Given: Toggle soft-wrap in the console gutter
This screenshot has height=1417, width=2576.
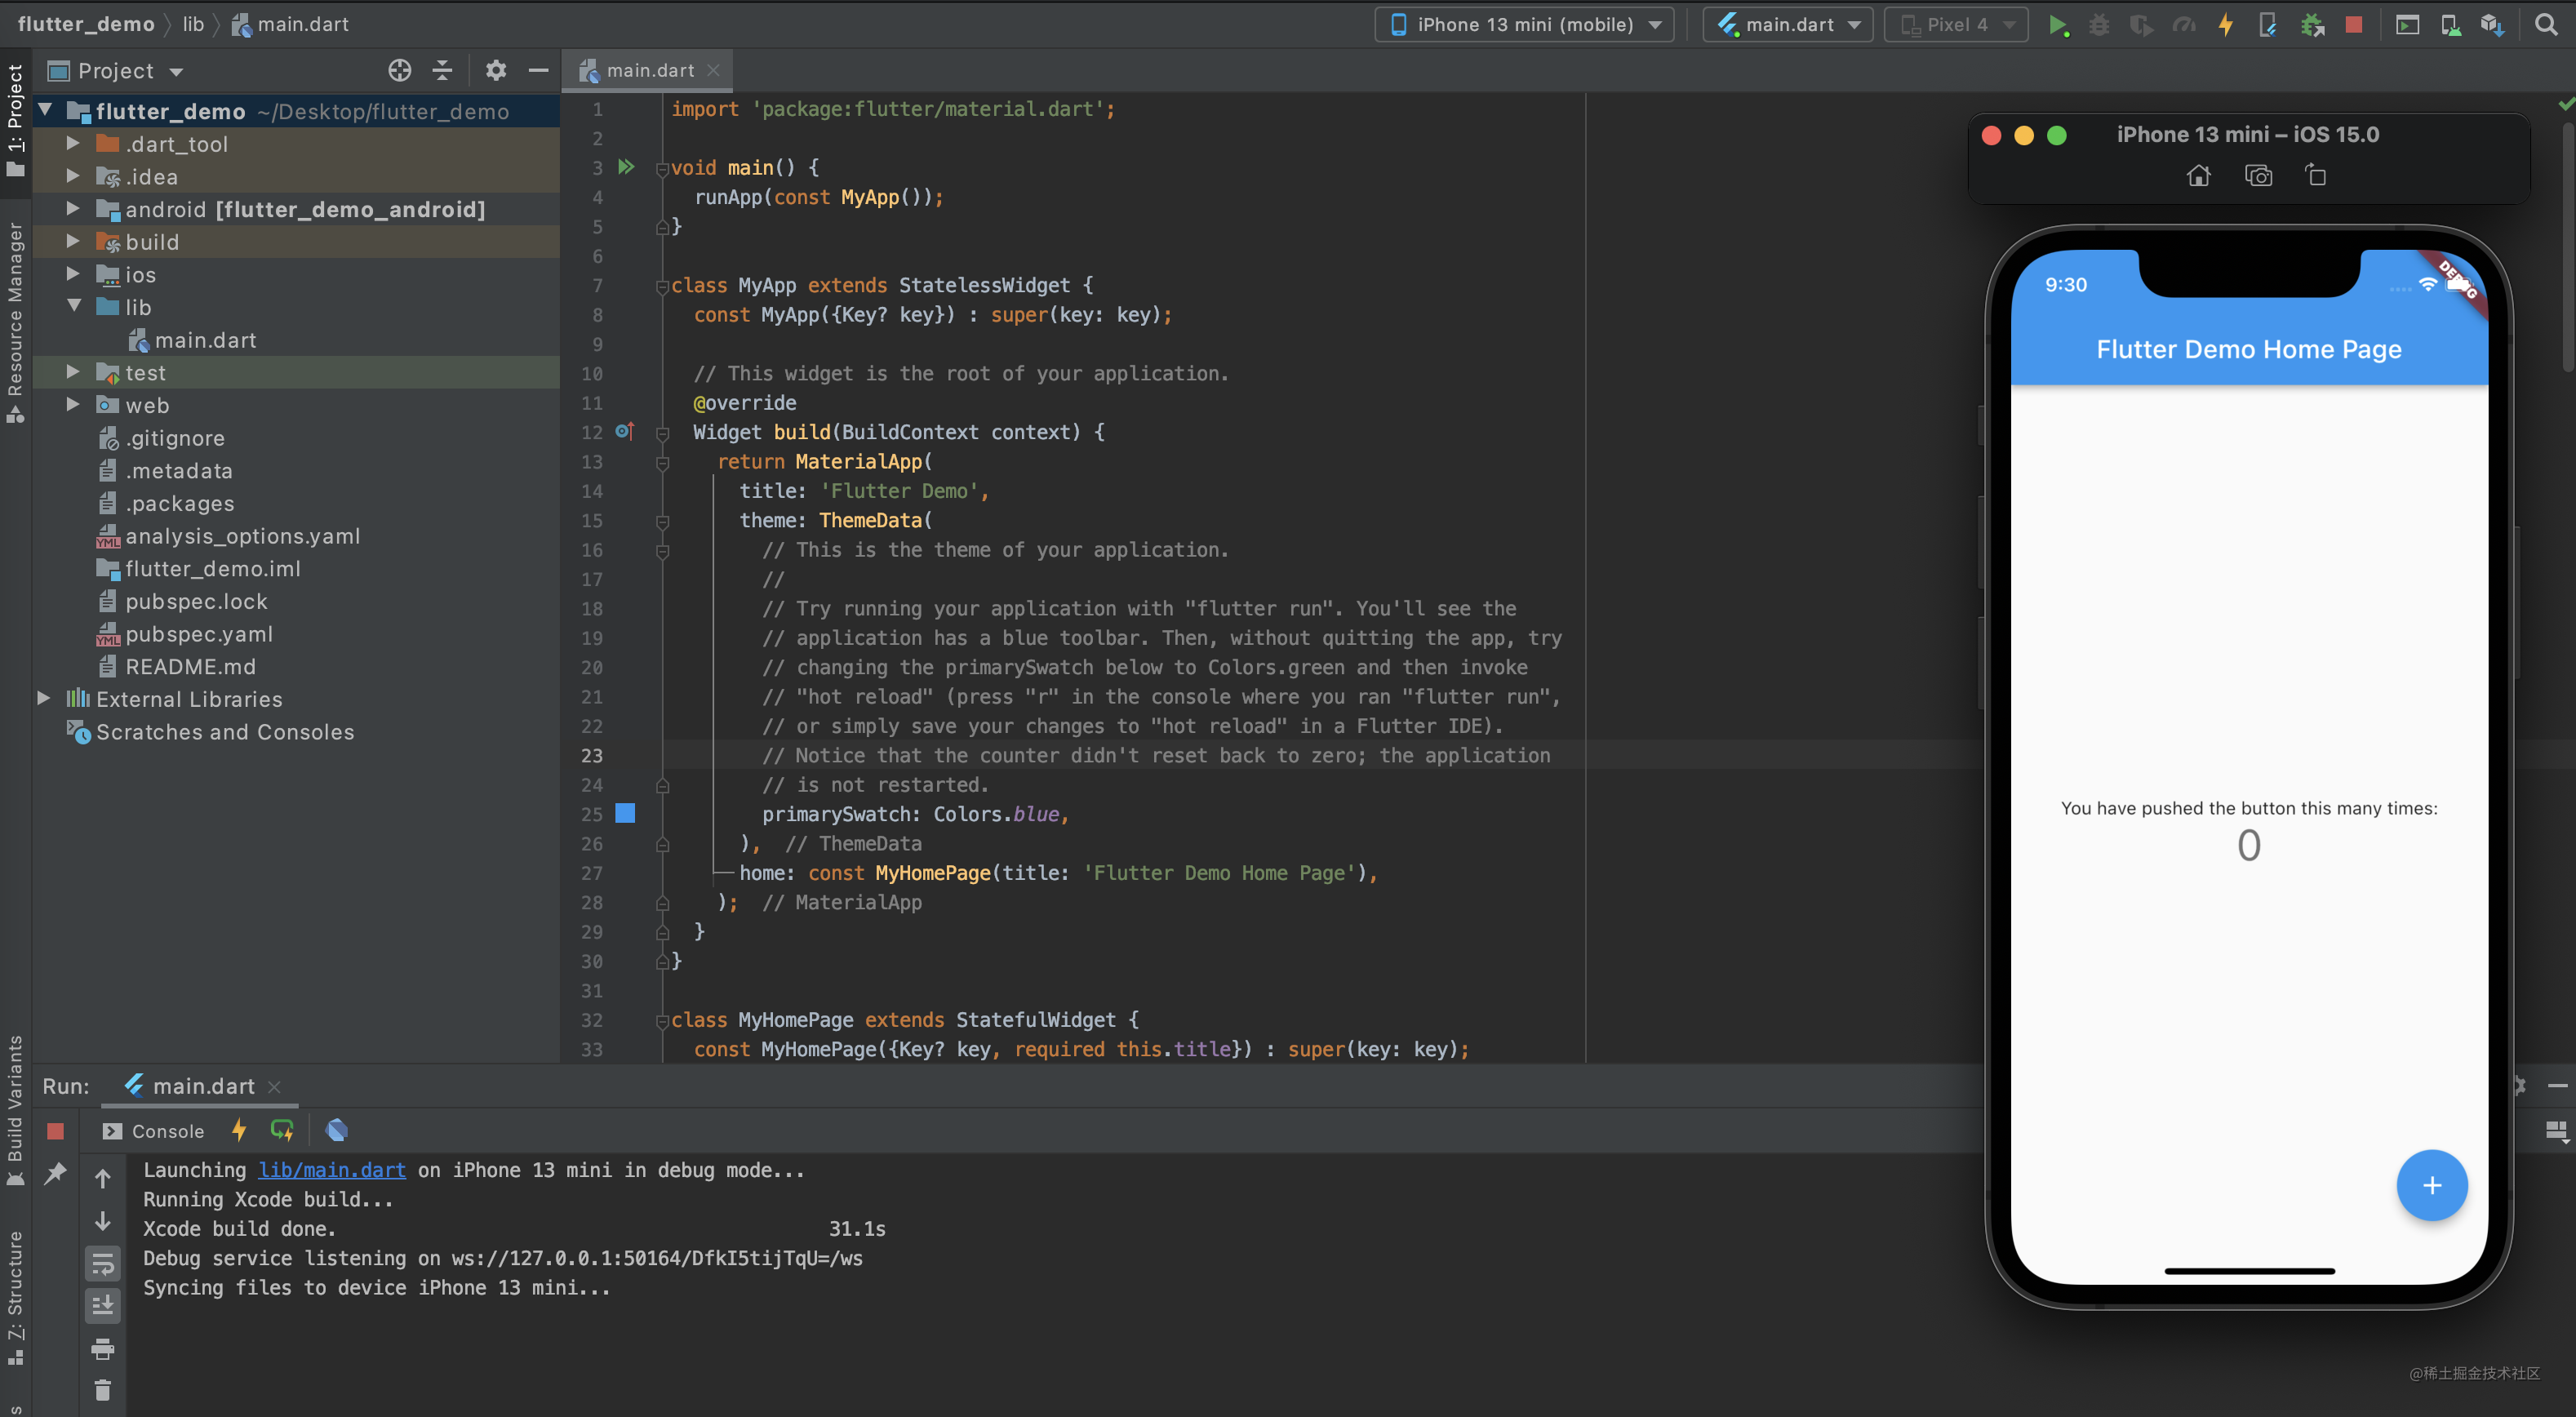Looking at the screenshot, I should (x=103, y=1262).
